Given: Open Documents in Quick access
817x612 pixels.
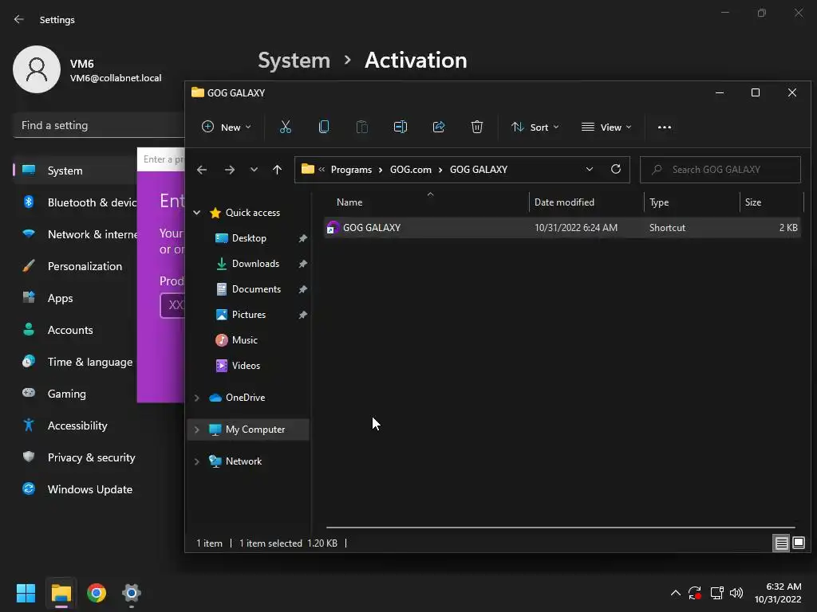Looking at the screenshot, I should coord(256,289).
